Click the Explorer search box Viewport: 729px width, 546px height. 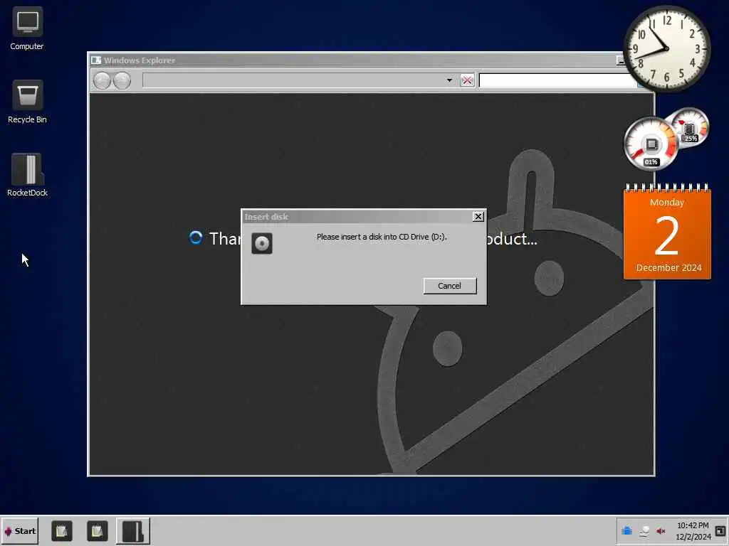click(x=558, y=80)
